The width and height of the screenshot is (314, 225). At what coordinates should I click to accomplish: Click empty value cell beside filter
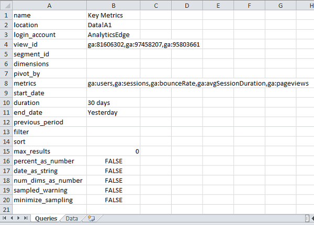114,132
